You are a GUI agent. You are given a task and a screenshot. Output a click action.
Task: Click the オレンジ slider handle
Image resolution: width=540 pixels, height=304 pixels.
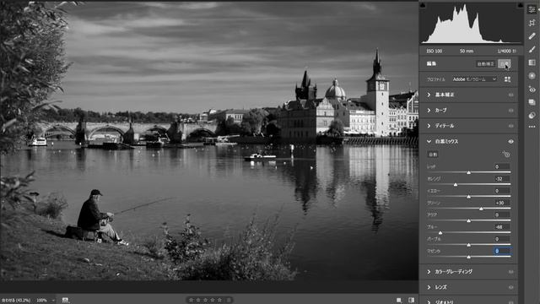click(x=456, y=184)
